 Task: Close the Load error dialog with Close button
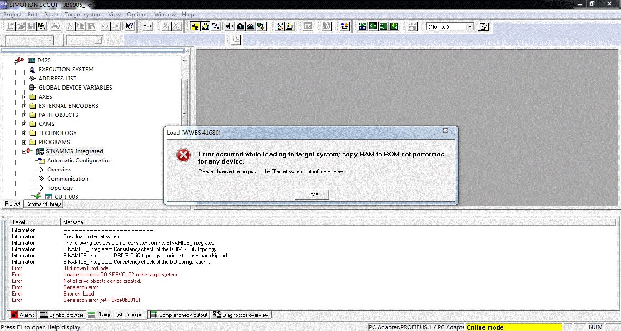pyautogui.click(x=312, y=194)
